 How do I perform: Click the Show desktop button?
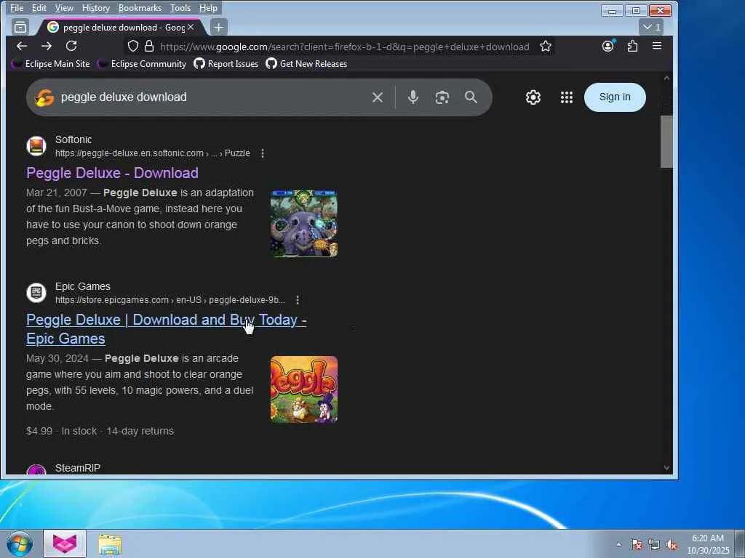tap(740, 543)
